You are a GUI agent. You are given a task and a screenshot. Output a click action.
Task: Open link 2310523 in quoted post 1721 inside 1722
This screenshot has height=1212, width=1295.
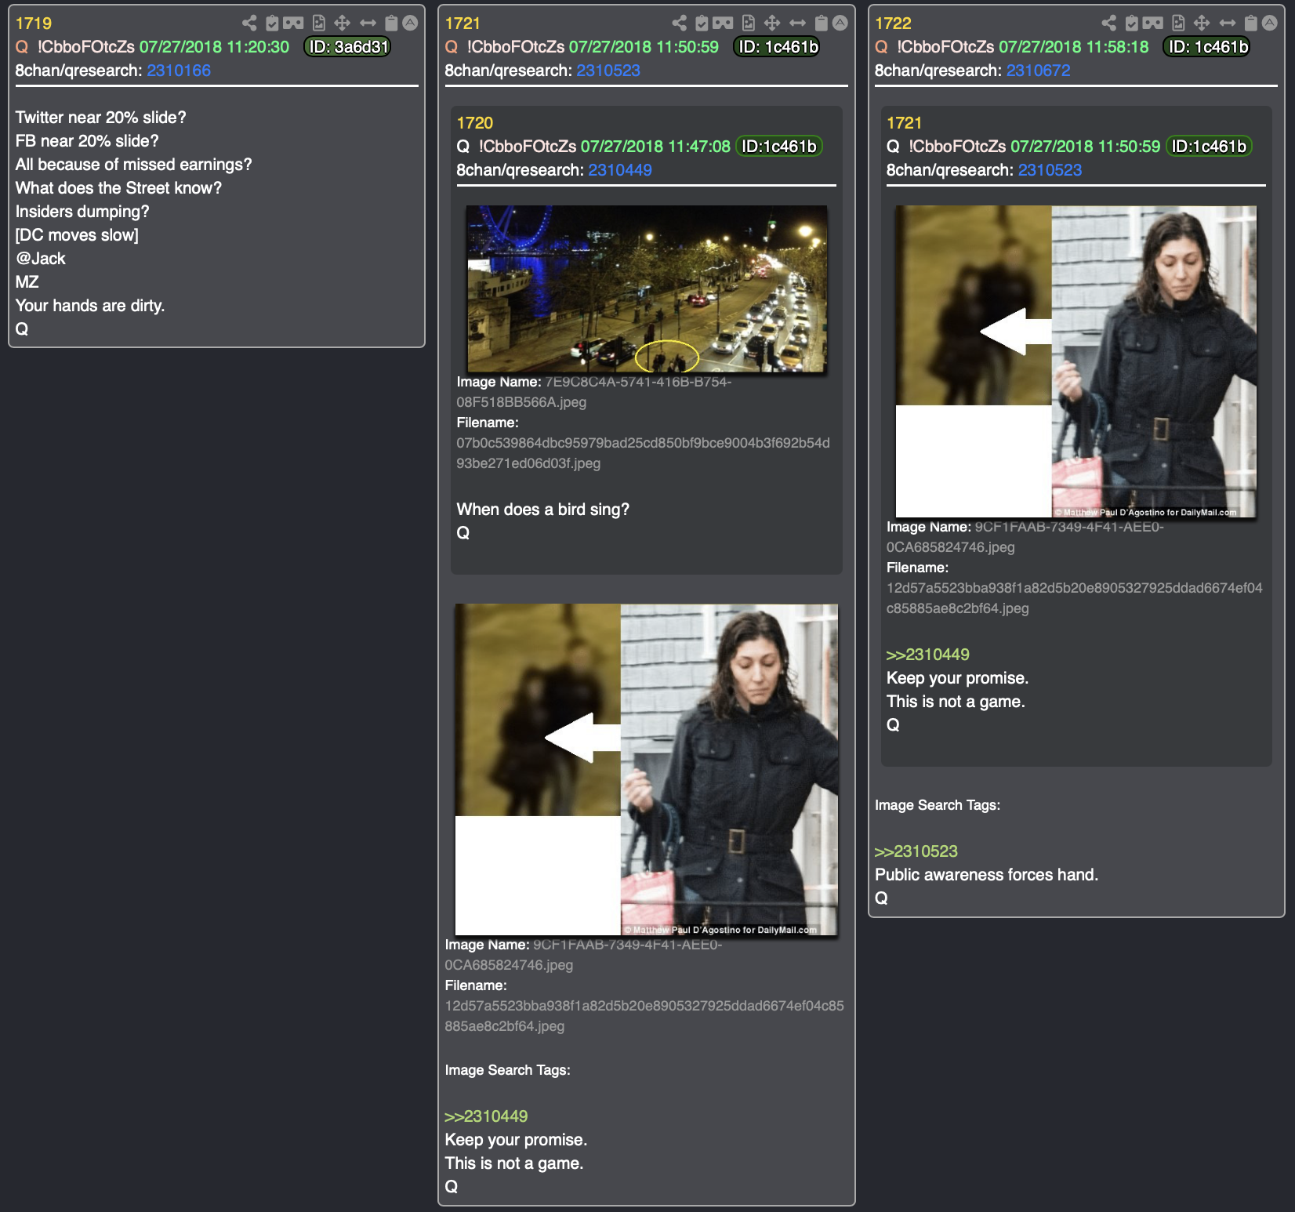(1050, 170)
